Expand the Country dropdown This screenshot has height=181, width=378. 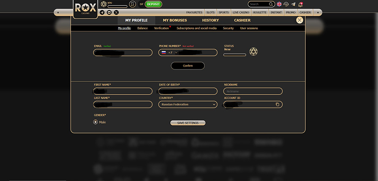coord(188,105)
